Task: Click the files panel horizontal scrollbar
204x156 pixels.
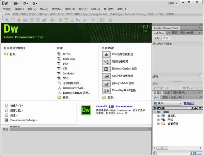Action: point(177,148)
